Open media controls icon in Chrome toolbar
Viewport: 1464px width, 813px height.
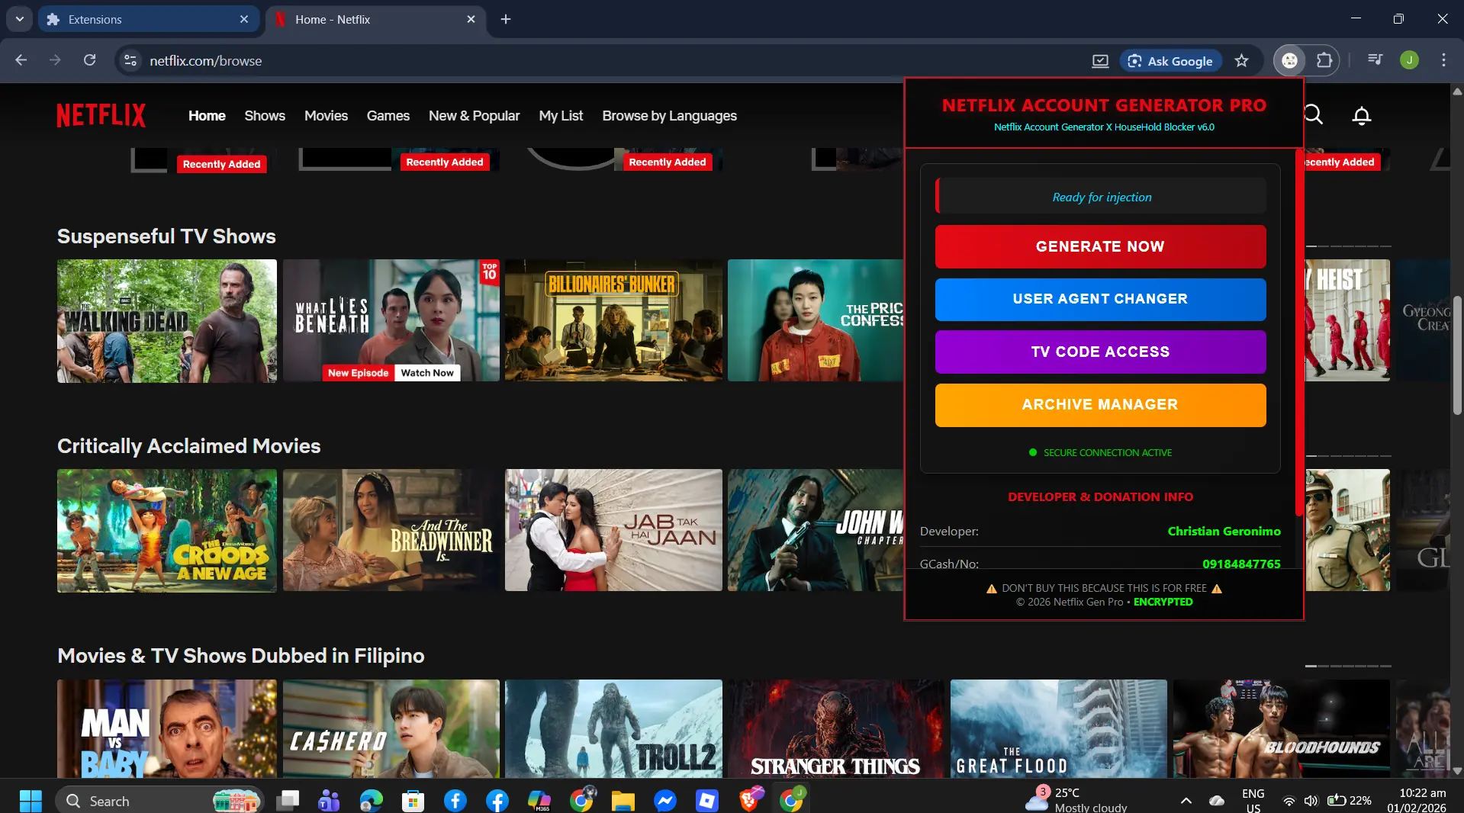click(1376, 60)
